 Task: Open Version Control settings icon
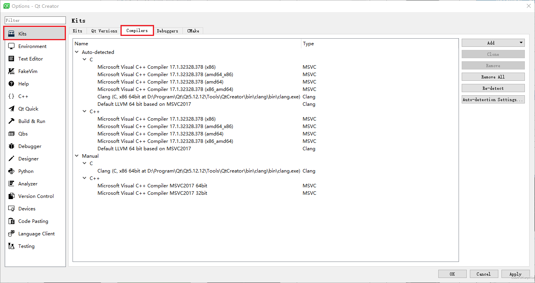(x=11, y=196)
